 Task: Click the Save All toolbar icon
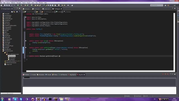click(x=7, y=5)
